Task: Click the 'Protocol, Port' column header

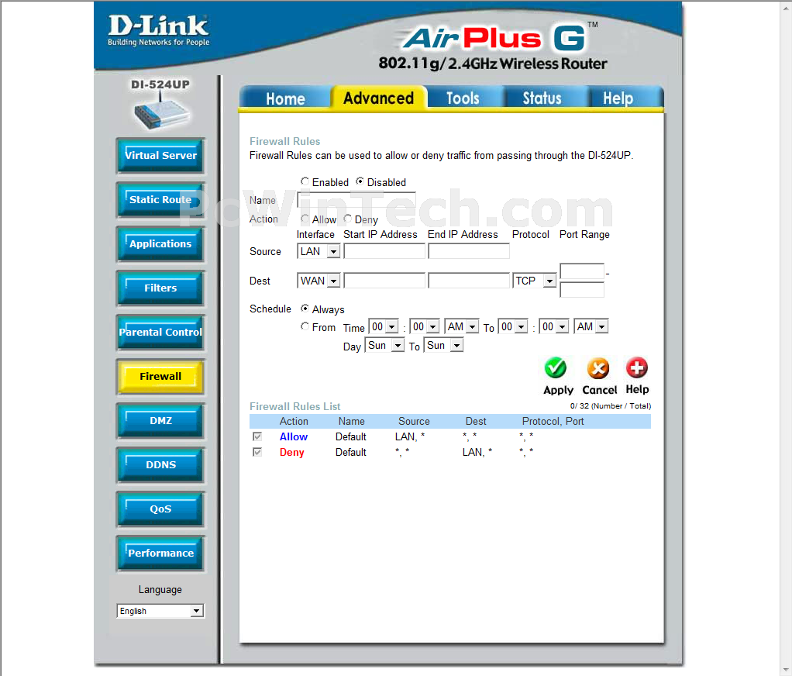Action: click(x=553, y=422)
